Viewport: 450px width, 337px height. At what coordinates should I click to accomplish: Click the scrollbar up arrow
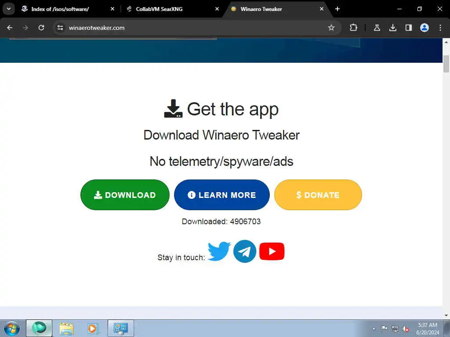pyautogui.click(x=446, y=42)
